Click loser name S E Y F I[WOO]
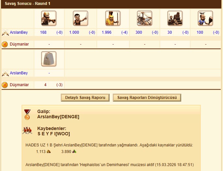The image size is (223, 171). pyautogui.click(x=54, y=134)
